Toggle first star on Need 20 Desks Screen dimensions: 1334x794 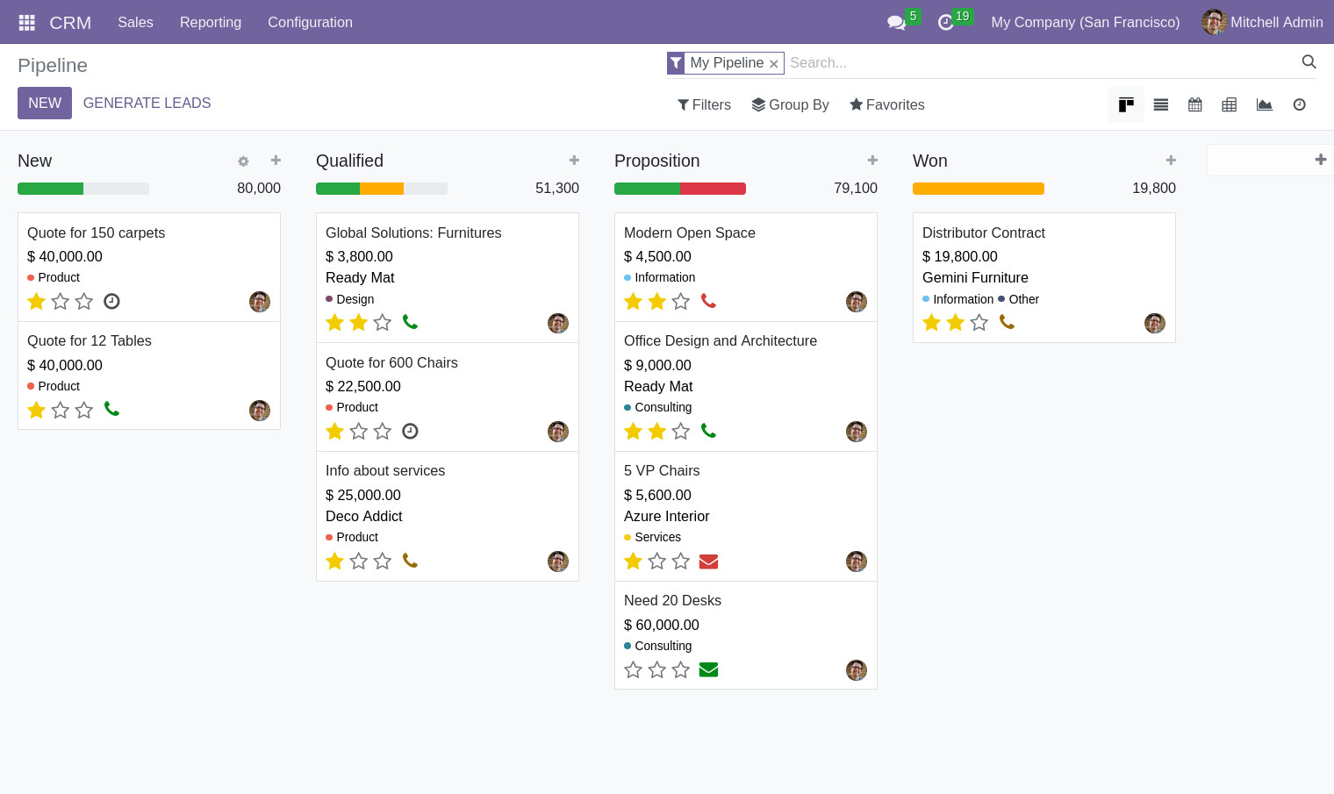click(x=633, y=669)
